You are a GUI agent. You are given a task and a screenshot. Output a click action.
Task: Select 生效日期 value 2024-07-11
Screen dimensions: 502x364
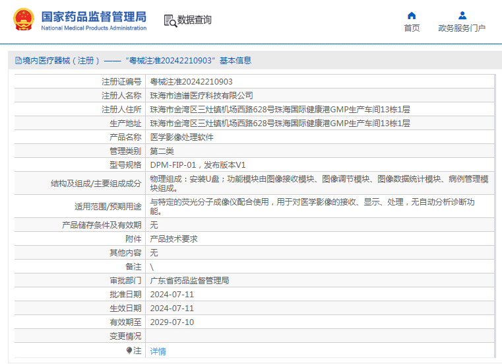[x=172, y=309]
